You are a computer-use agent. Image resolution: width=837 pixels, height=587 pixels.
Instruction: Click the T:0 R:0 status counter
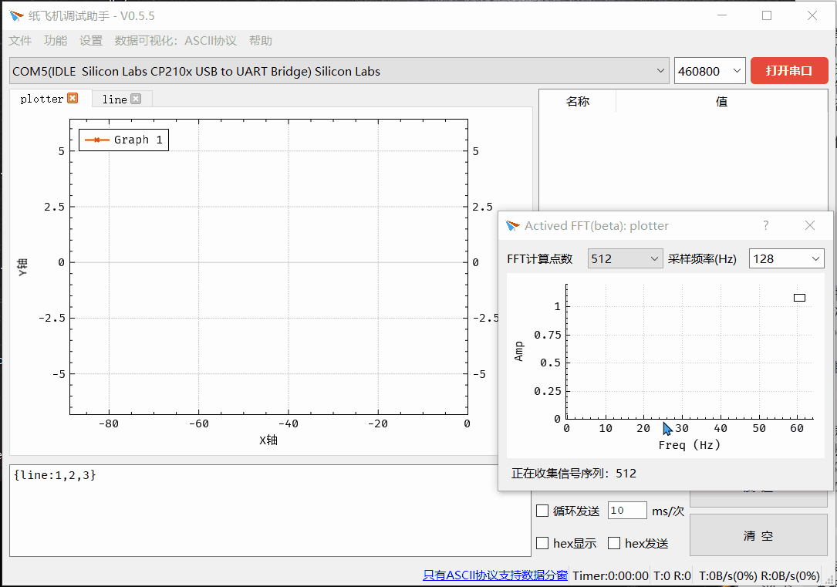(x=672, y=575)
